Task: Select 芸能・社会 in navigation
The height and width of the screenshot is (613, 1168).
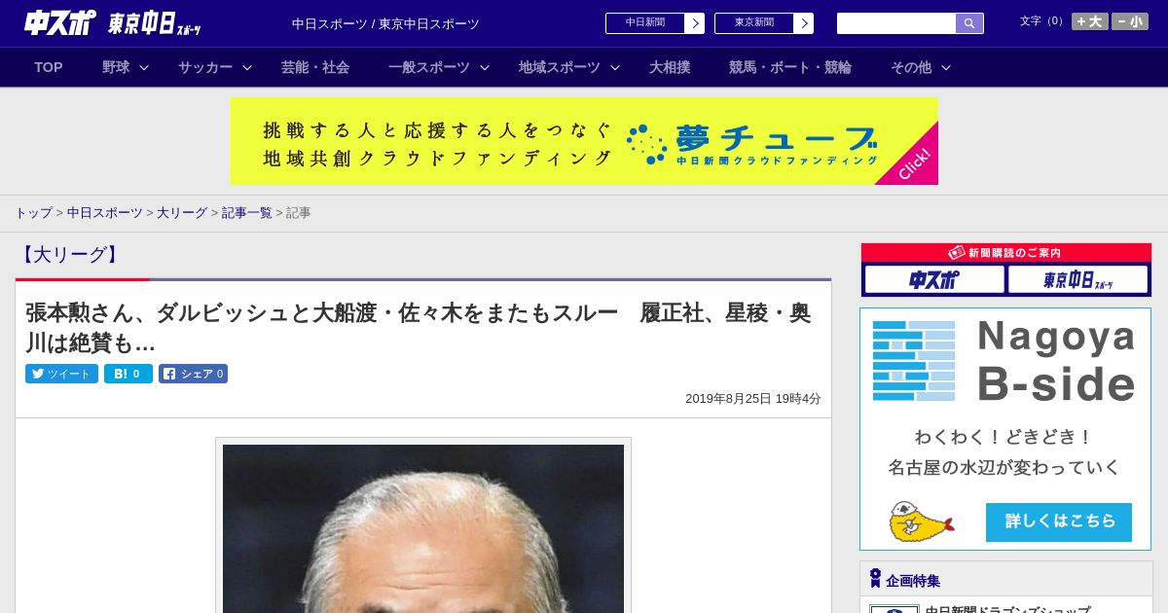Action: tap(315, 67)
